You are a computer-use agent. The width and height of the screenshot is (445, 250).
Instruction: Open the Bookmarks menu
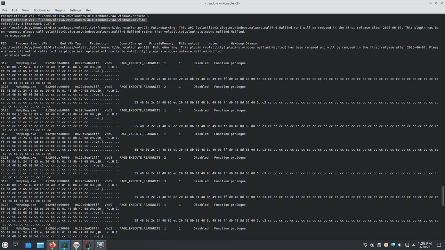(x=41, y=10)
